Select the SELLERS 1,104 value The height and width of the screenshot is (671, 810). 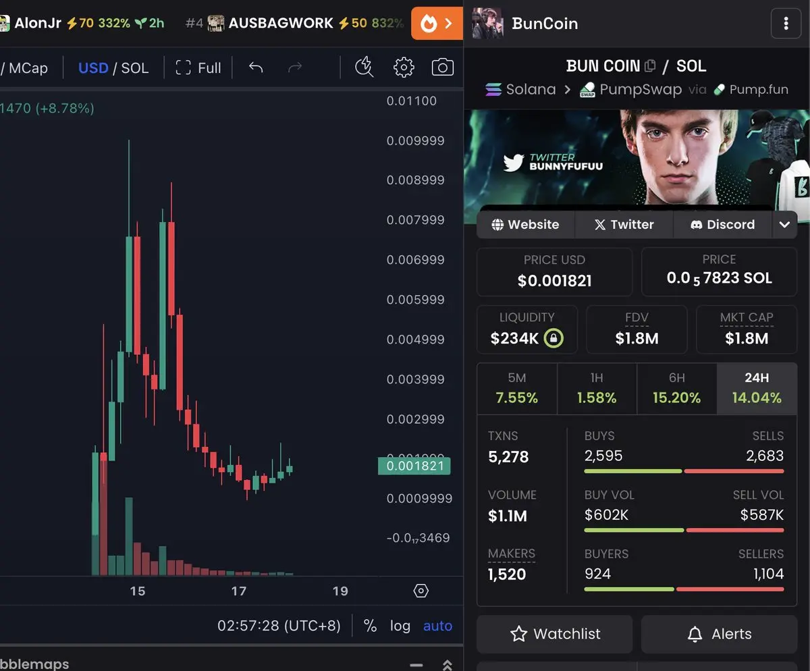pyautogui.click(x=768, y=574)
